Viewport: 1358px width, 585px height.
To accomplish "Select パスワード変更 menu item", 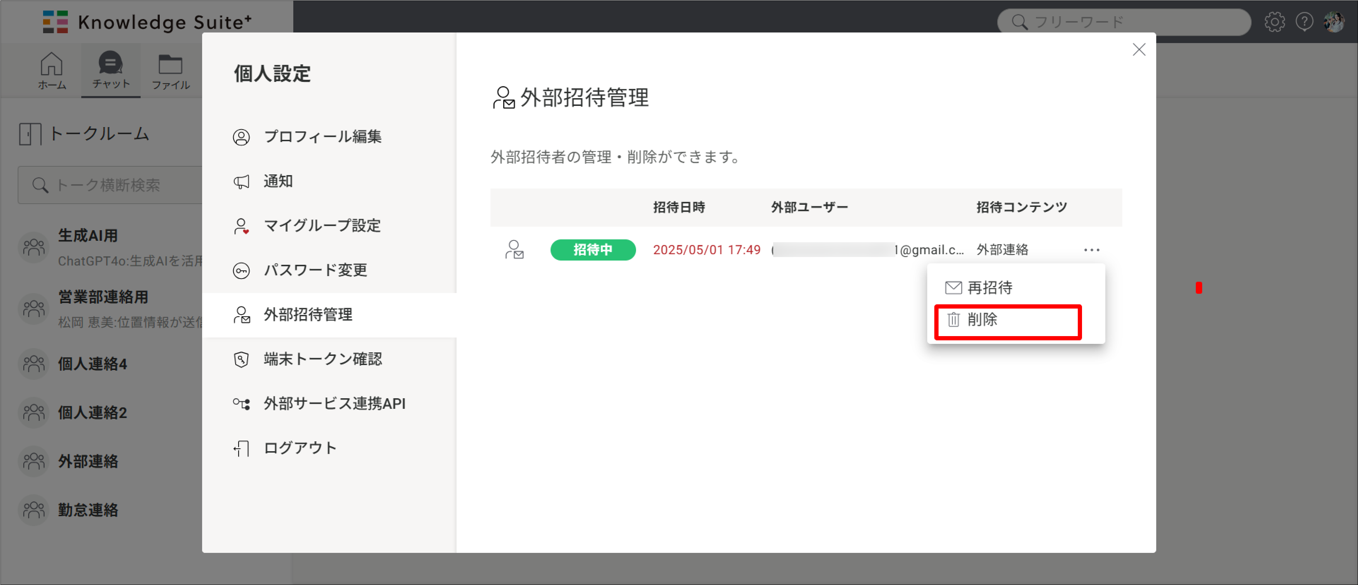I will [329, 270].
